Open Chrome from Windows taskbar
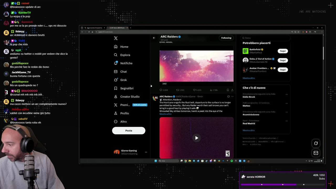336x189 pixels. (x=186, y=161)
